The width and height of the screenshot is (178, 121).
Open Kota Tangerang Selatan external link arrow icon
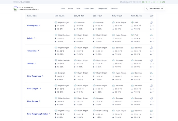(x=50, y=114)
